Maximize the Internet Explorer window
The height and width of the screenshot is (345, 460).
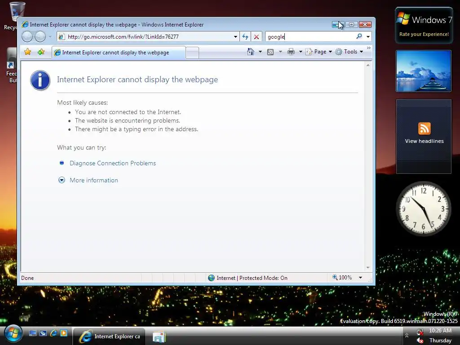pyautogui.click(x=351, y=25)
